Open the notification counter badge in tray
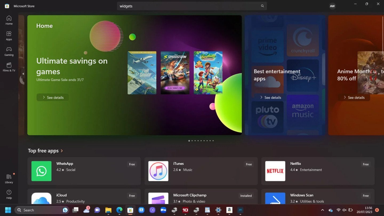 [x=377, y=210]
